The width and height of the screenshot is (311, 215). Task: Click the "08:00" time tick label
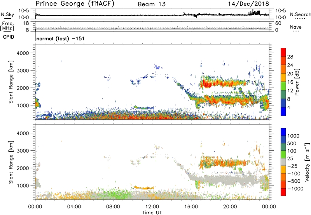point(113,207)
